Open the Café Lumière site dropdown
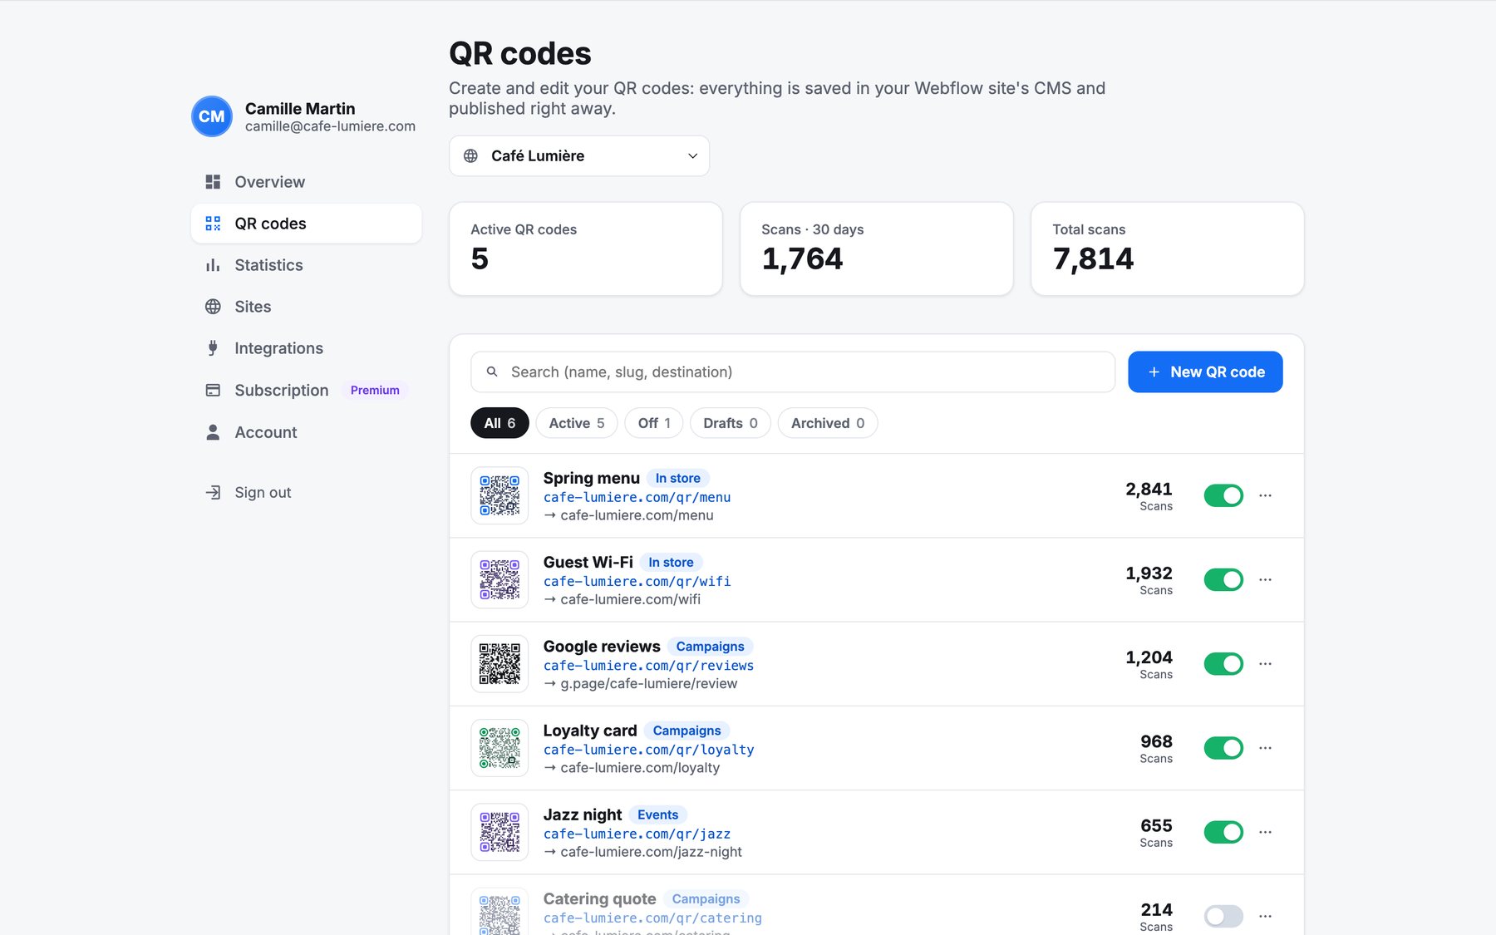This screenshot has height=935, width=1496. click(x=579, y=156)
